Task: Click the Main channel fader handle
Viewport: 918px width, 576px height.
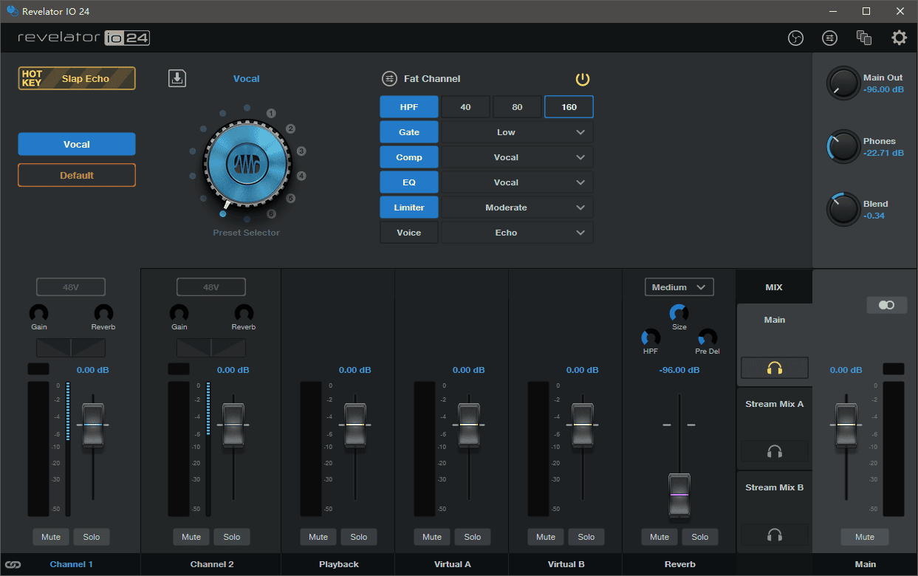Action: point(846,425)
